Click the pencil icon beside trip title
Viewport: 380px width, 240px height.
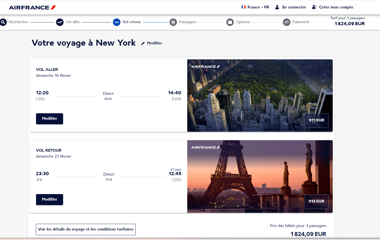[143, 43]
